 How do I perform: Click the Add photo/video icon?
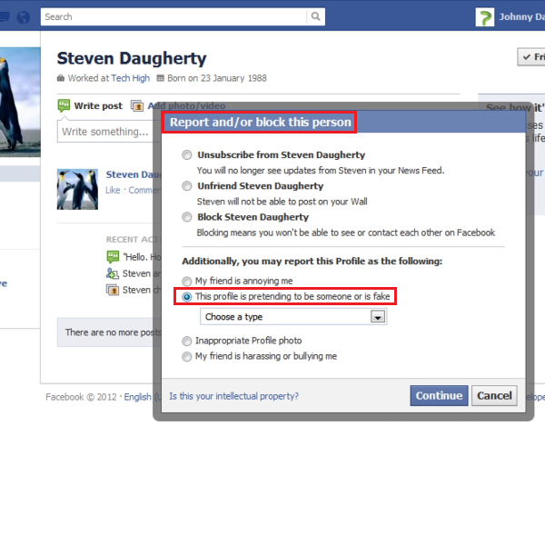tap(137, 105)
